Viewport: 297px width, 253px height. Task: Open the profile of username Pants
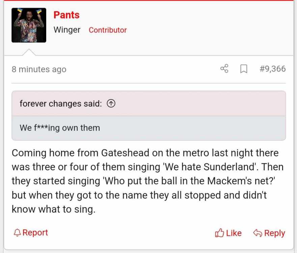pyautogui.click(x=66, y=15)
